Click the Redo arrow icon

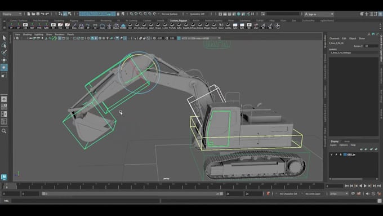47,14
